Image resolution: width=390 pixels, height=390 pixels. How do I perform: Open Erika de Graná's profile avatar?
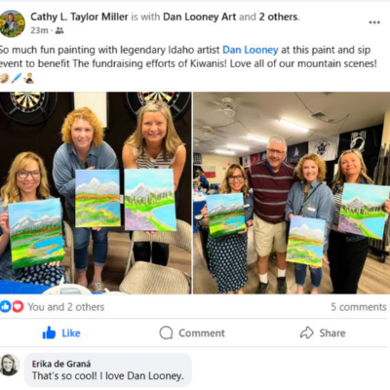pos(10,365)
